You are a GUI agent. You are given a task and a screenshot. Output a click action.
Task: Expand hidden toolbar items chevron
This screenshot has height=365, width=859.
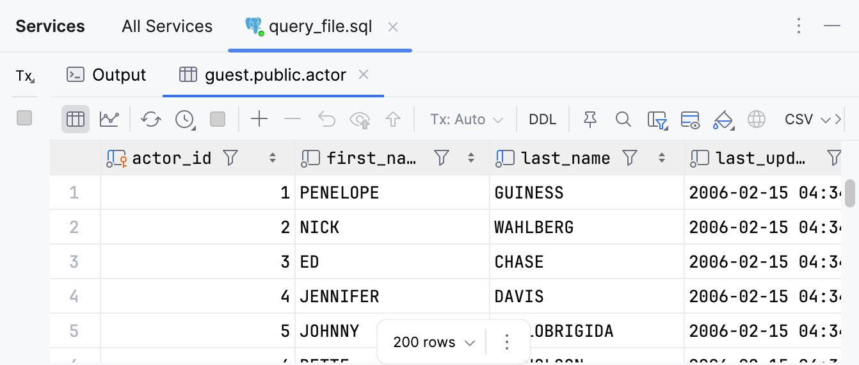pyautogui.click(x=839, y=119)
